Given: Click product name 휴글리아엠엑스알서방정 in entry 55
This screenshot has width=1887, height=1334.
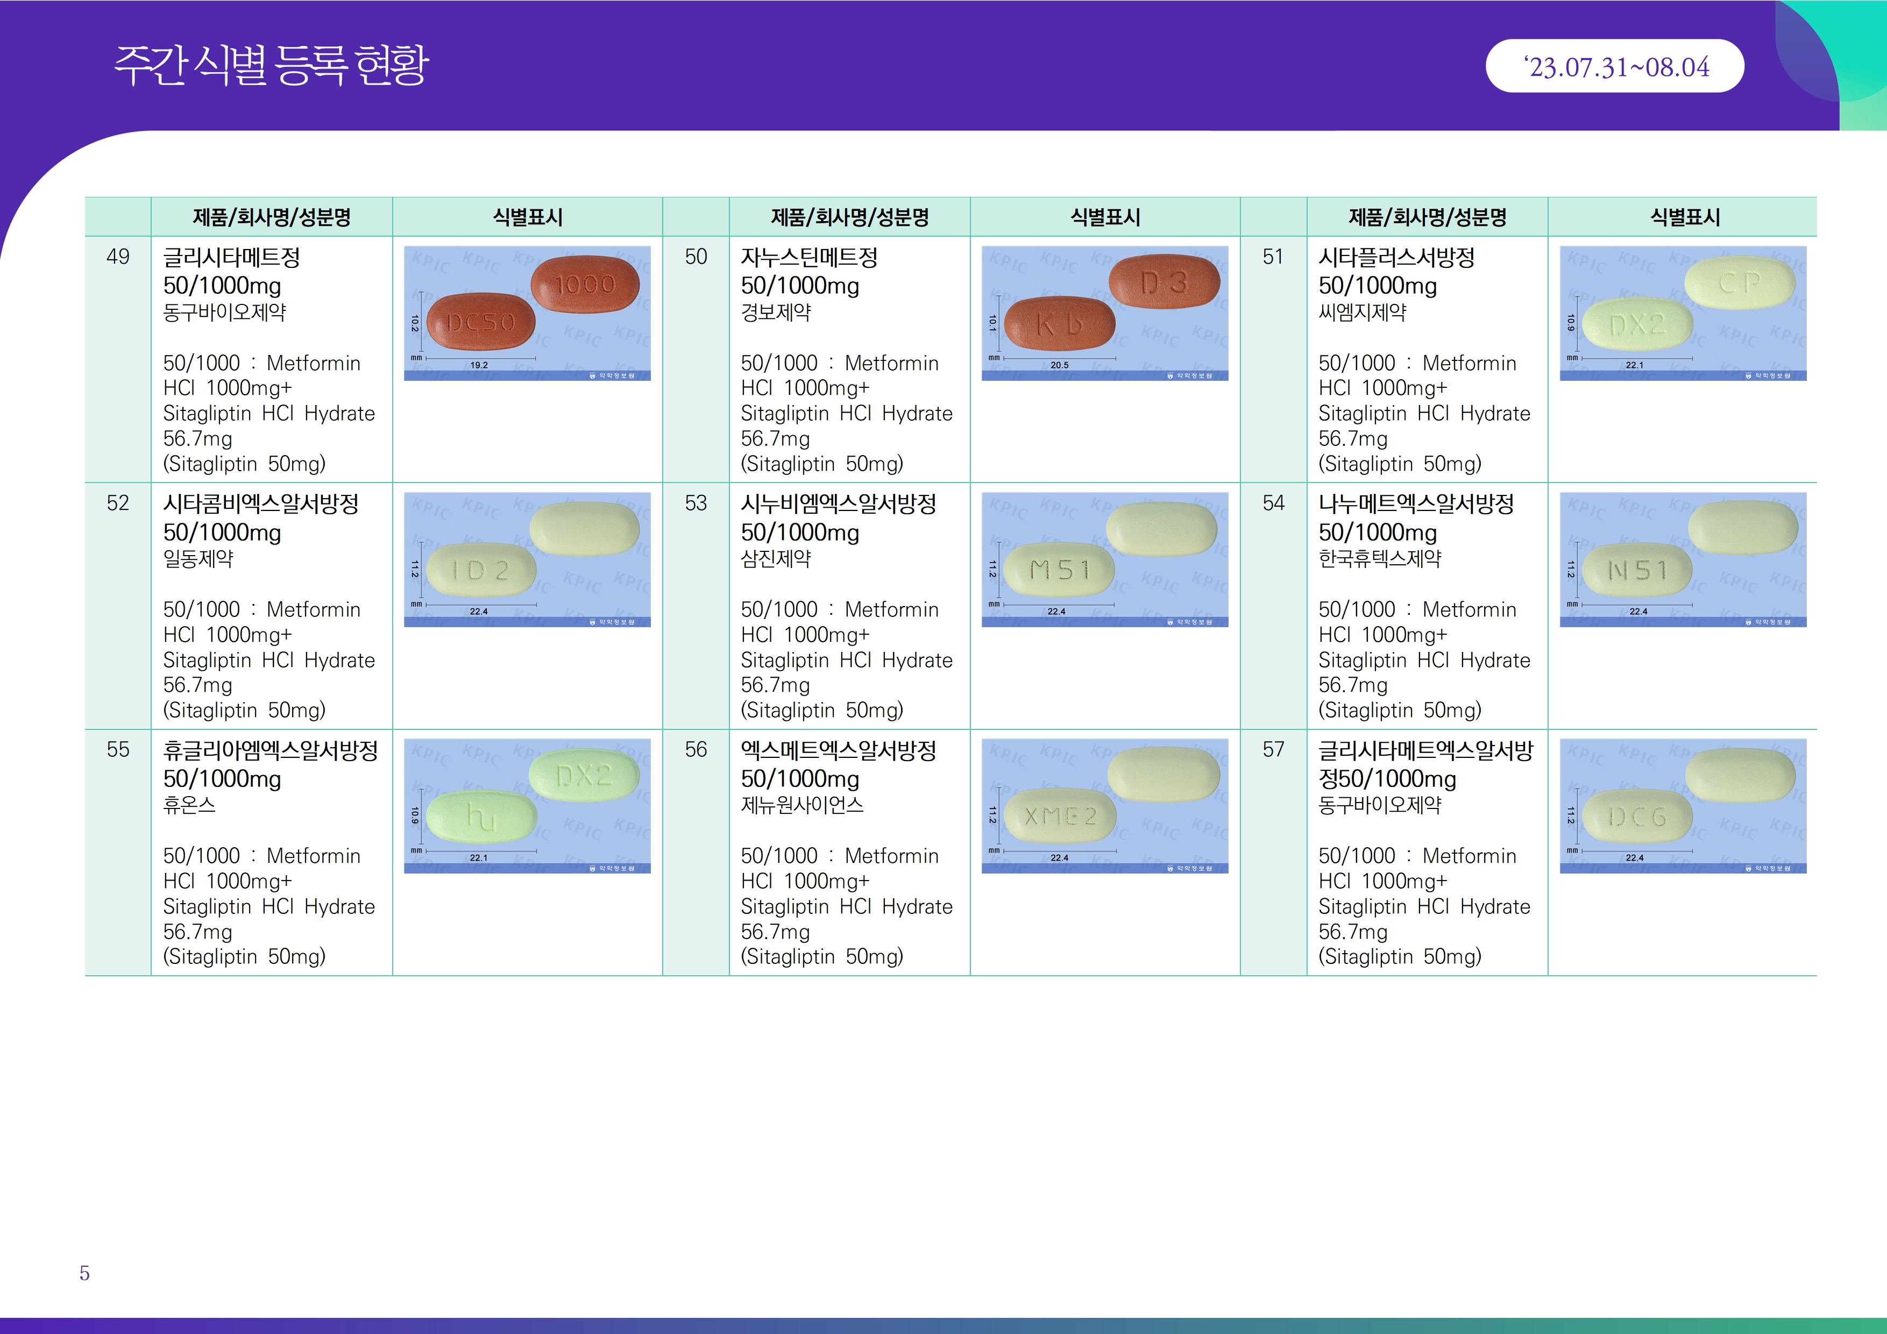Looking at the screenshot, I should (271, 750).
